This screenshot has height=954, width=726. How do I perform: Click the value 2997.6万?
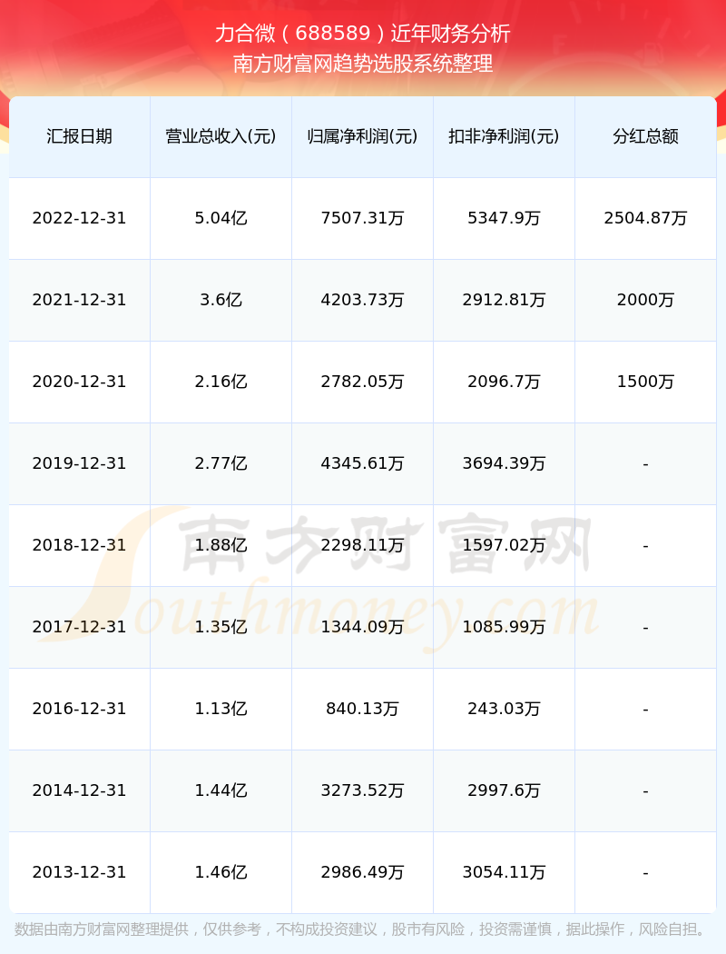[505, 790]
